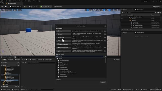162x91 pixels.
Task: Select the translate (move) gizmo tool in viewport
Action: tap(88, 10)
